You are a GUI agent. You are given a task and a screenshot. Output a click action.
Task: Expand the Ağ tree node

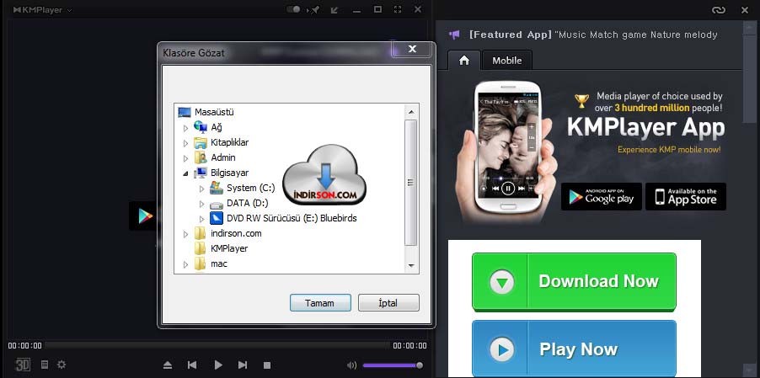[185, 128]
